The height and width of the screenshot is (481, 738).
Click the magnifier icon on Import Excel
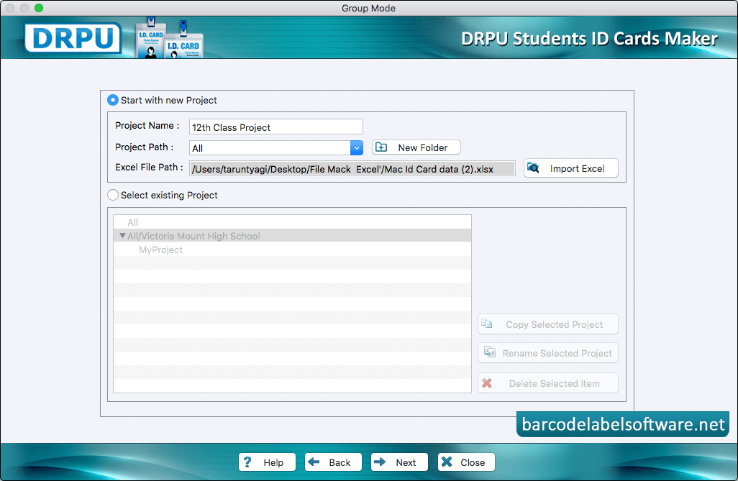(533, 168)
